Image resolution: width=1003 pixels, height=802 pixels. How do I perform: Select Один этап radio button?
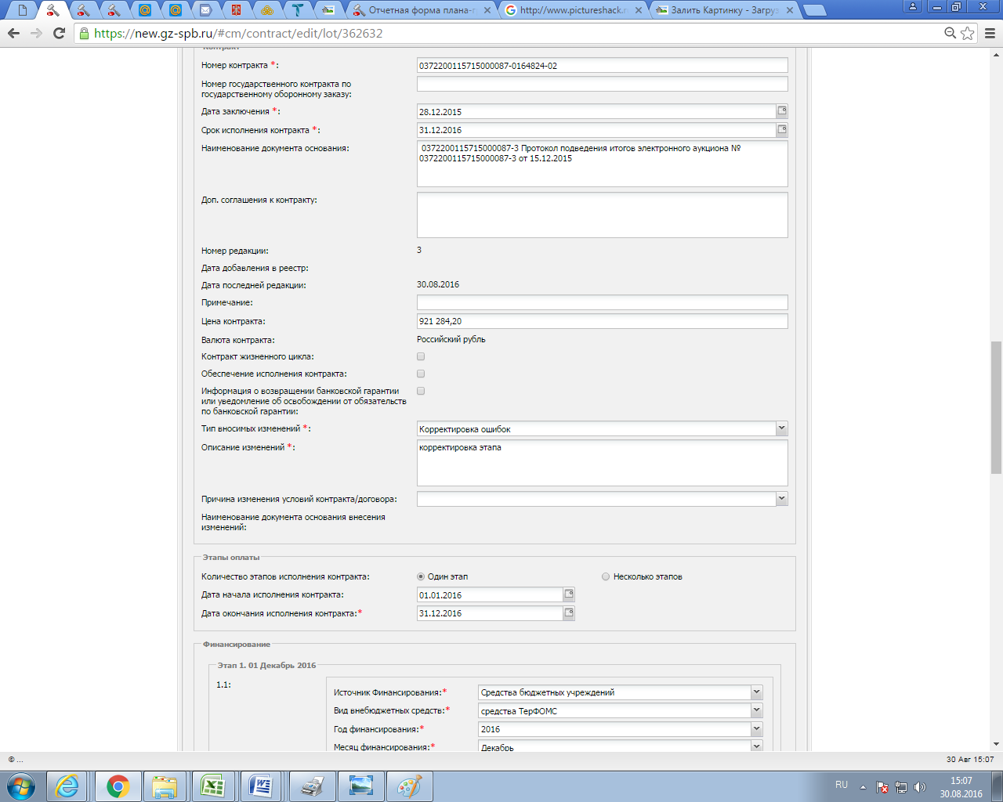pyautogui.click(x=421, y=576)
